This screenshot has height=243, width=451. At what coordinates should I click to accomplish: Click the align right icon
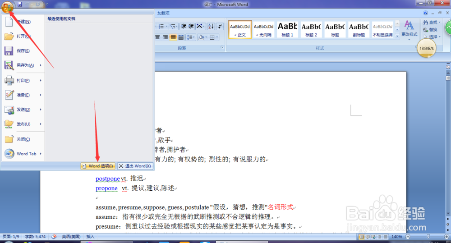point(166,37)
